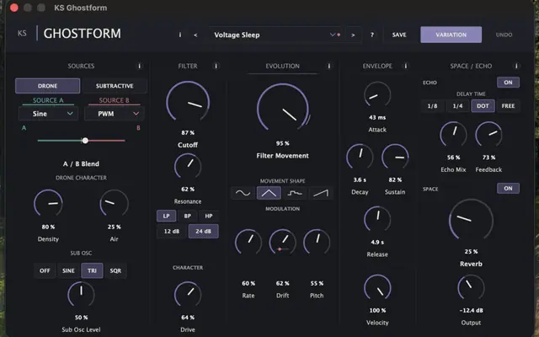Open the Space / Echo info icon
This screenshot has width=539, height=337.
(516, 66)
